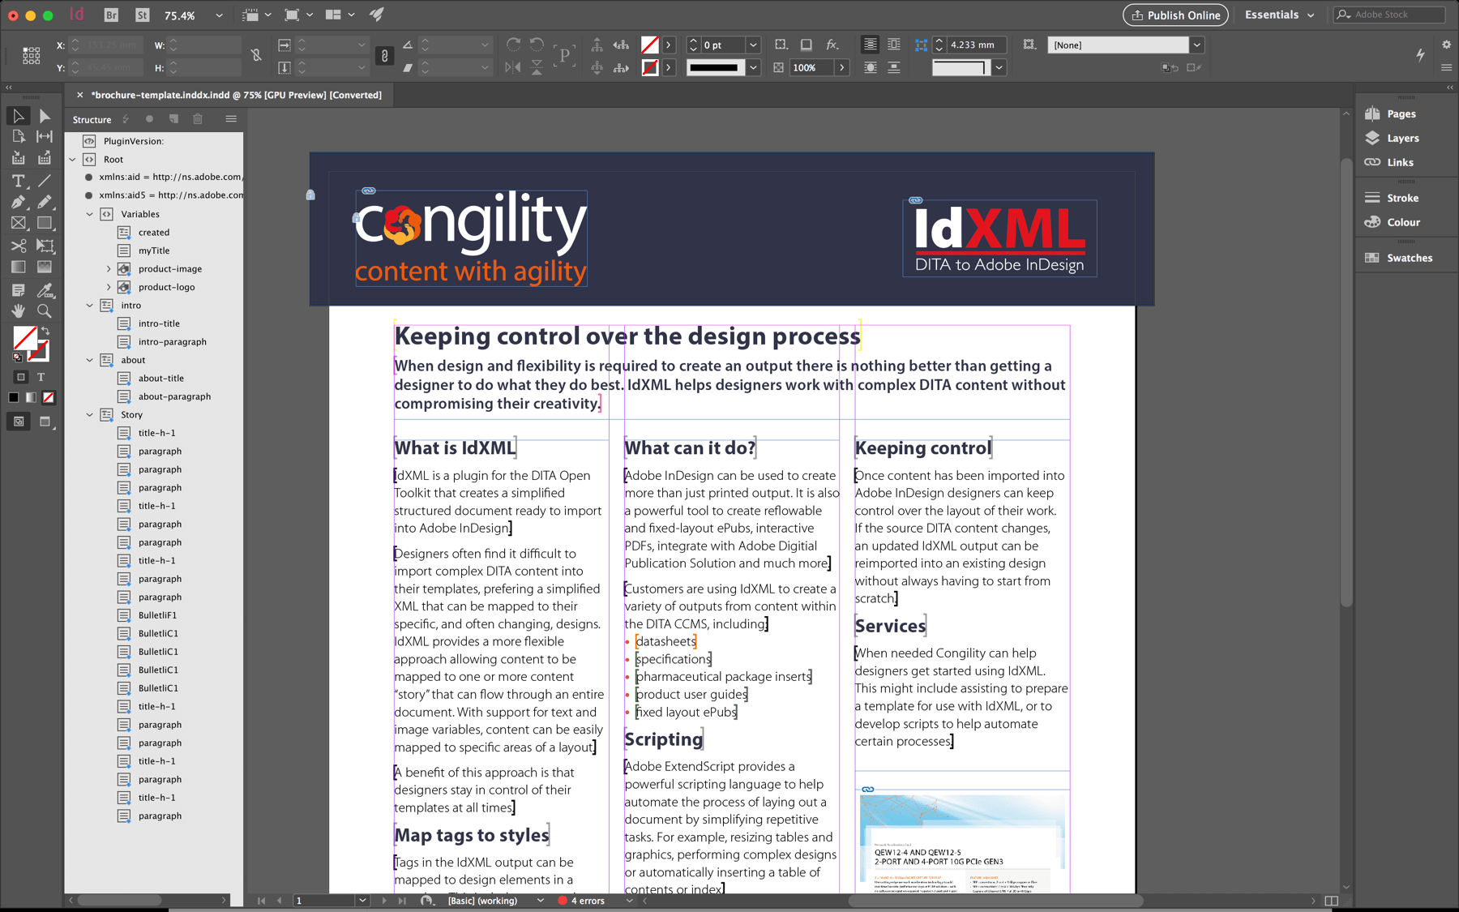
Task: Open zoom level 75.4% dropdown
Action: 219,15
